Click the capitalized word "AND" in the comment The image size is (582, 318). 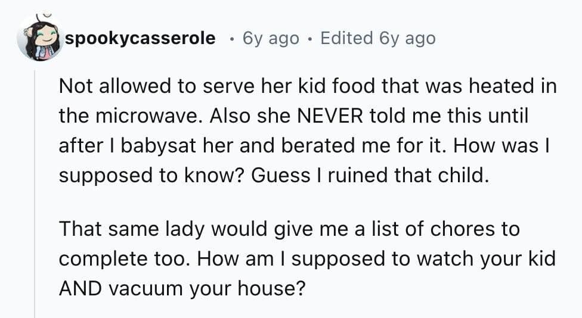(x=79, y=289)
